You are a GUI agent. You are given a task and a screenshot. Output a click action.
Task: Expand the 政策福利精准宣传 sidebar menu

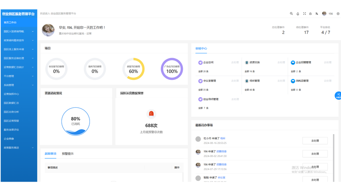19,40
